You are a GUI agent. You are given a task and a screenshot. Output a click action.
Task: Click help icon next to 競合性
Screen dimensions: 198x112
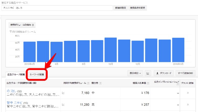pos(100,83)
